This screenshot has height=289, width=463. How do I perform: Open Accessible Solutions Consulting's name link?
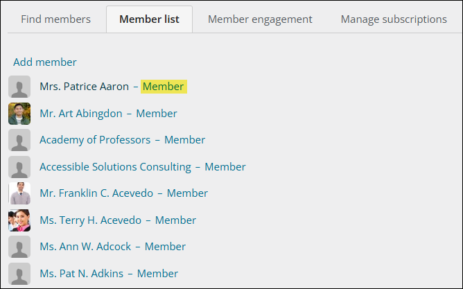point(115,167)
